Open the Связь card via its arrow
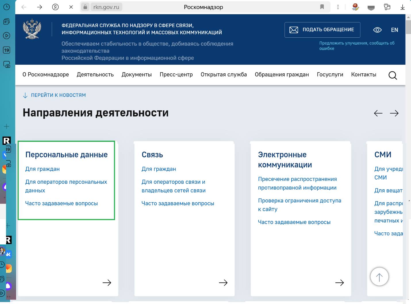The width and height of the screenshot is (411, 304). point(223,283)
